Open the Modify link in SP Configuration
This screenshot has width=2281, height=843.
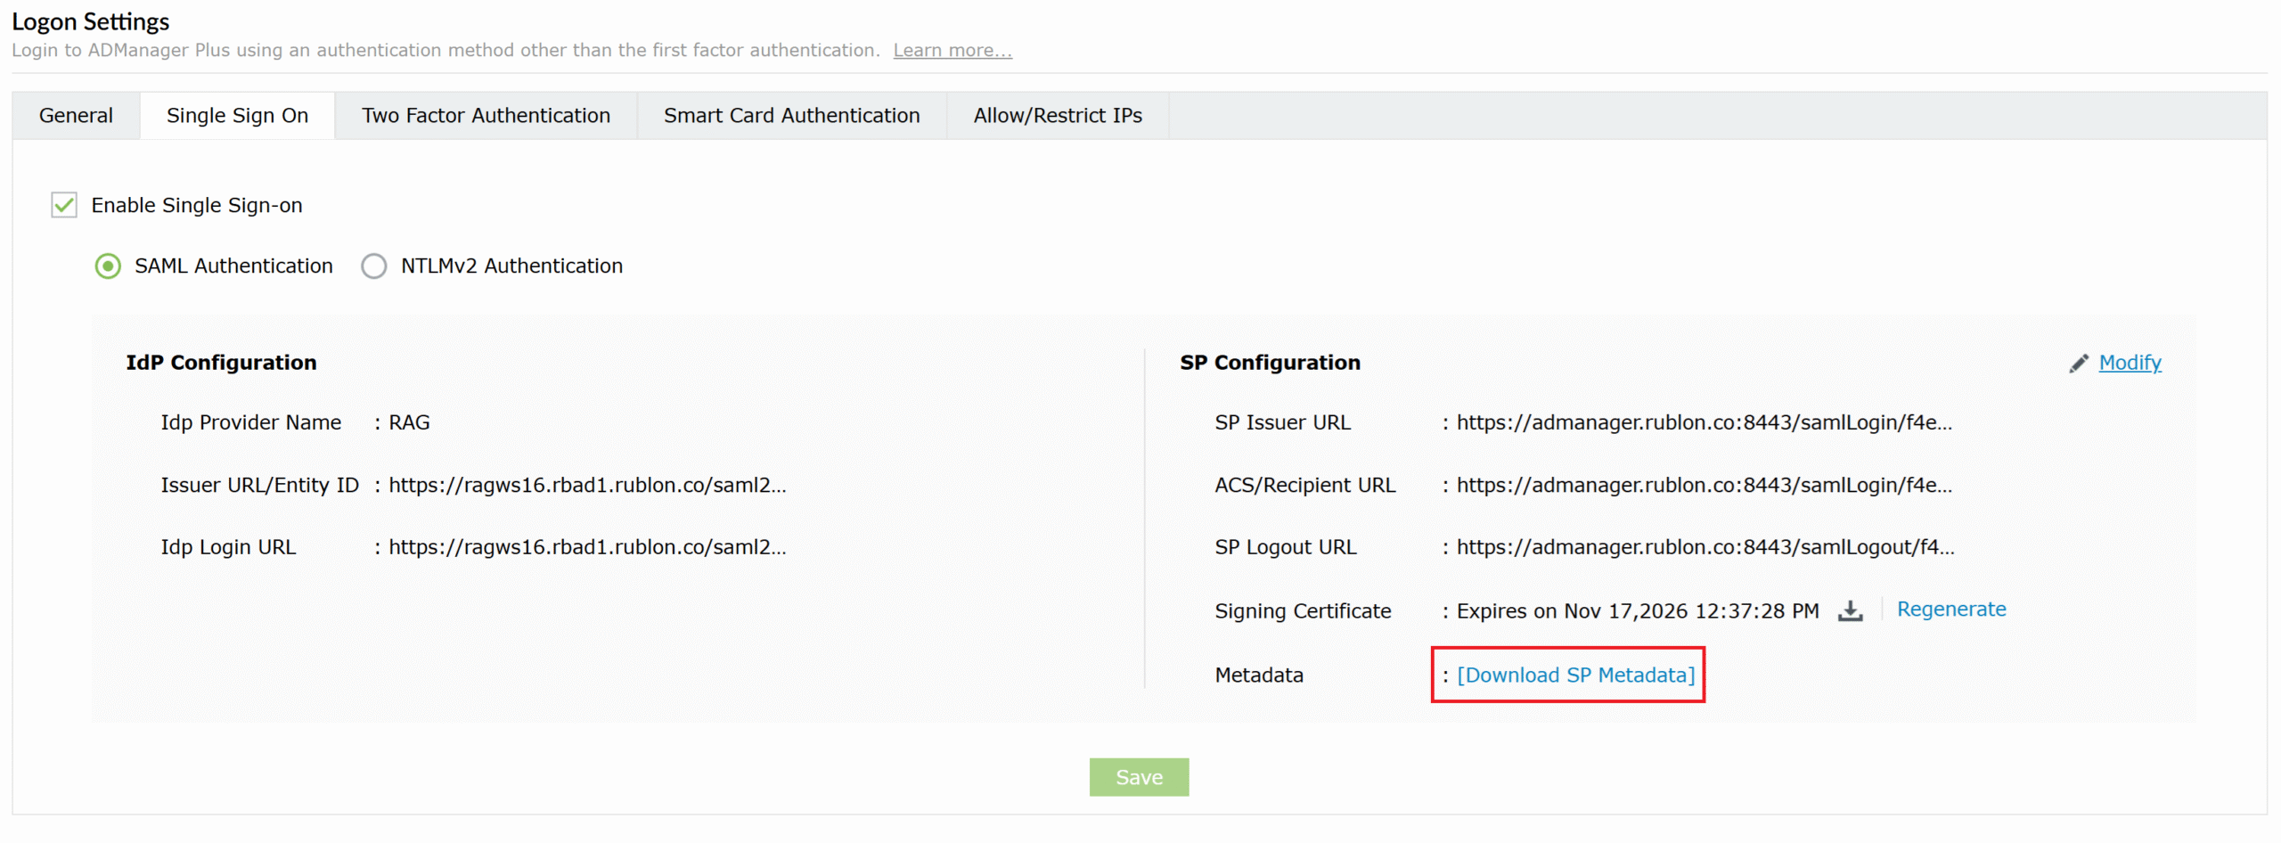[2130, 363]
